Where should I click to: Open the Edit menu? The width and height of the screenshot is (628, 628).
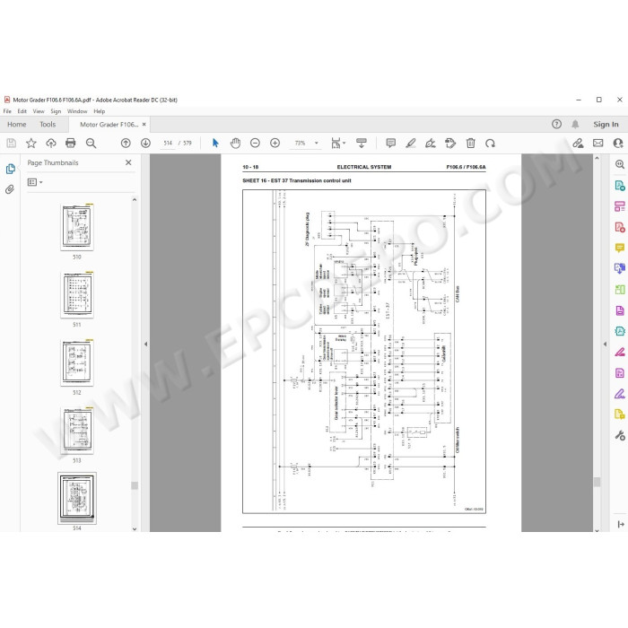[22, 111]
